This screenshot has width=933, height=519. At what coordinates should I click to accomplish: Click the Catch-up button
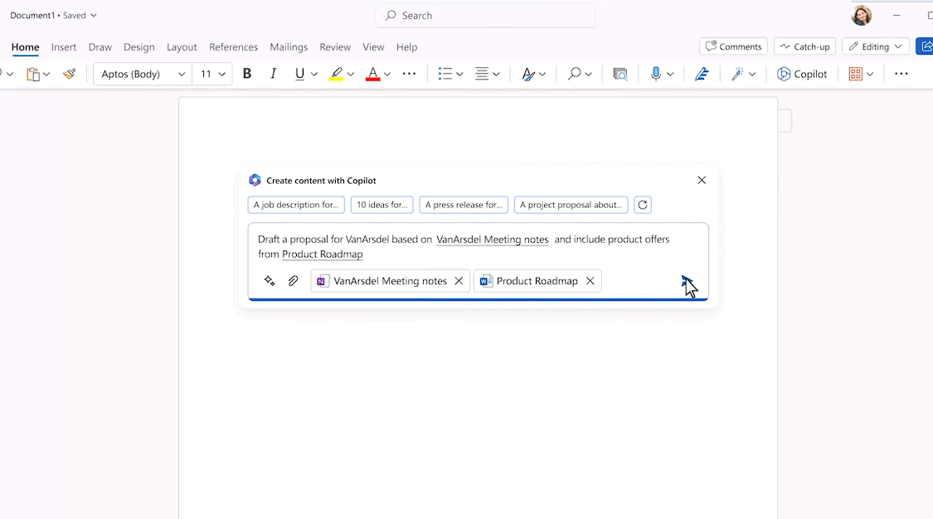pyautogui.click(x=804, y=46)
